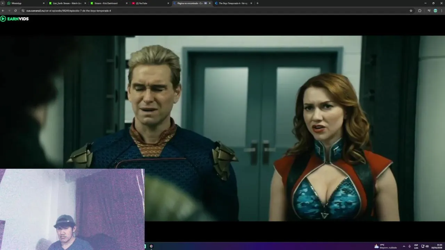This screenshot has width=445, height=250.
Task: Open the volume speaker tray icon
Action: point(427,246)
